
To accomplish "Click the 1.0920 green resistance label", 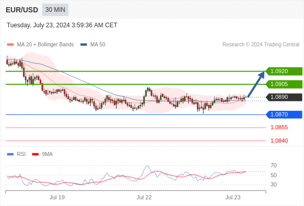I will click(284, 71).
